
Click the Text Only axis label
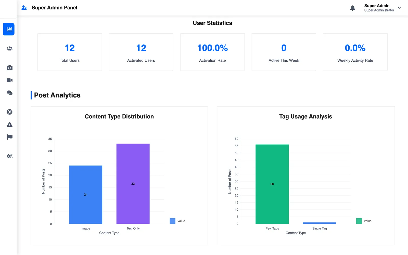[x=133, y=228]
